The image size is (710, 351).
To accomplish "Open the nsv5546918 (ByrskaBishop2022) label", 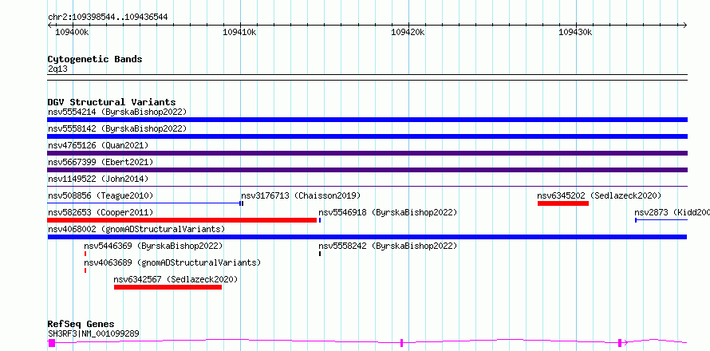I will pyautogui.click(x=388, y=212).
